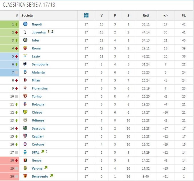Open the Lazio team link
The image size is (194, 181).
36,57
